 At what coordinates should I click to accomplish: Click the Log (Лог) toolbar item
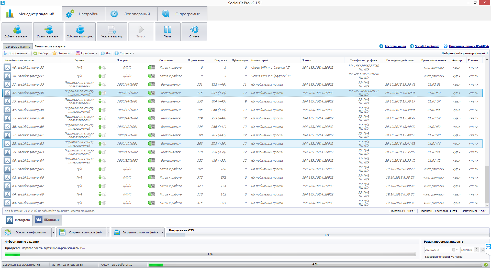(x=106, y=53)
